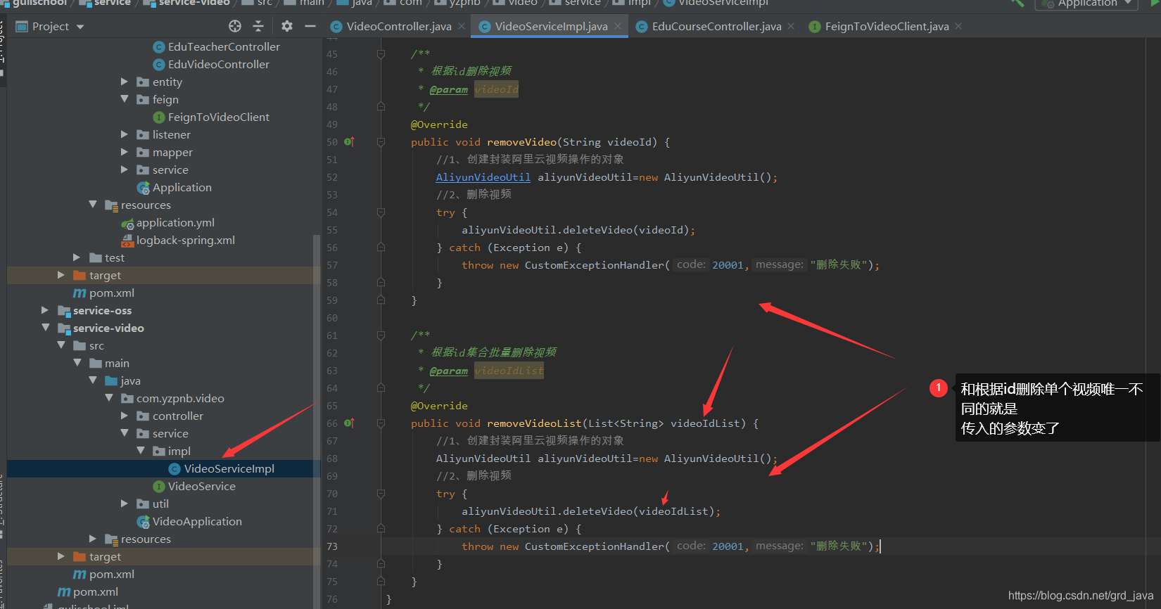Screen dimensions: 1161x609
Task: Click the Project panel vertical scrollbar
Action: pyautogui.click(x=317, y=422)
